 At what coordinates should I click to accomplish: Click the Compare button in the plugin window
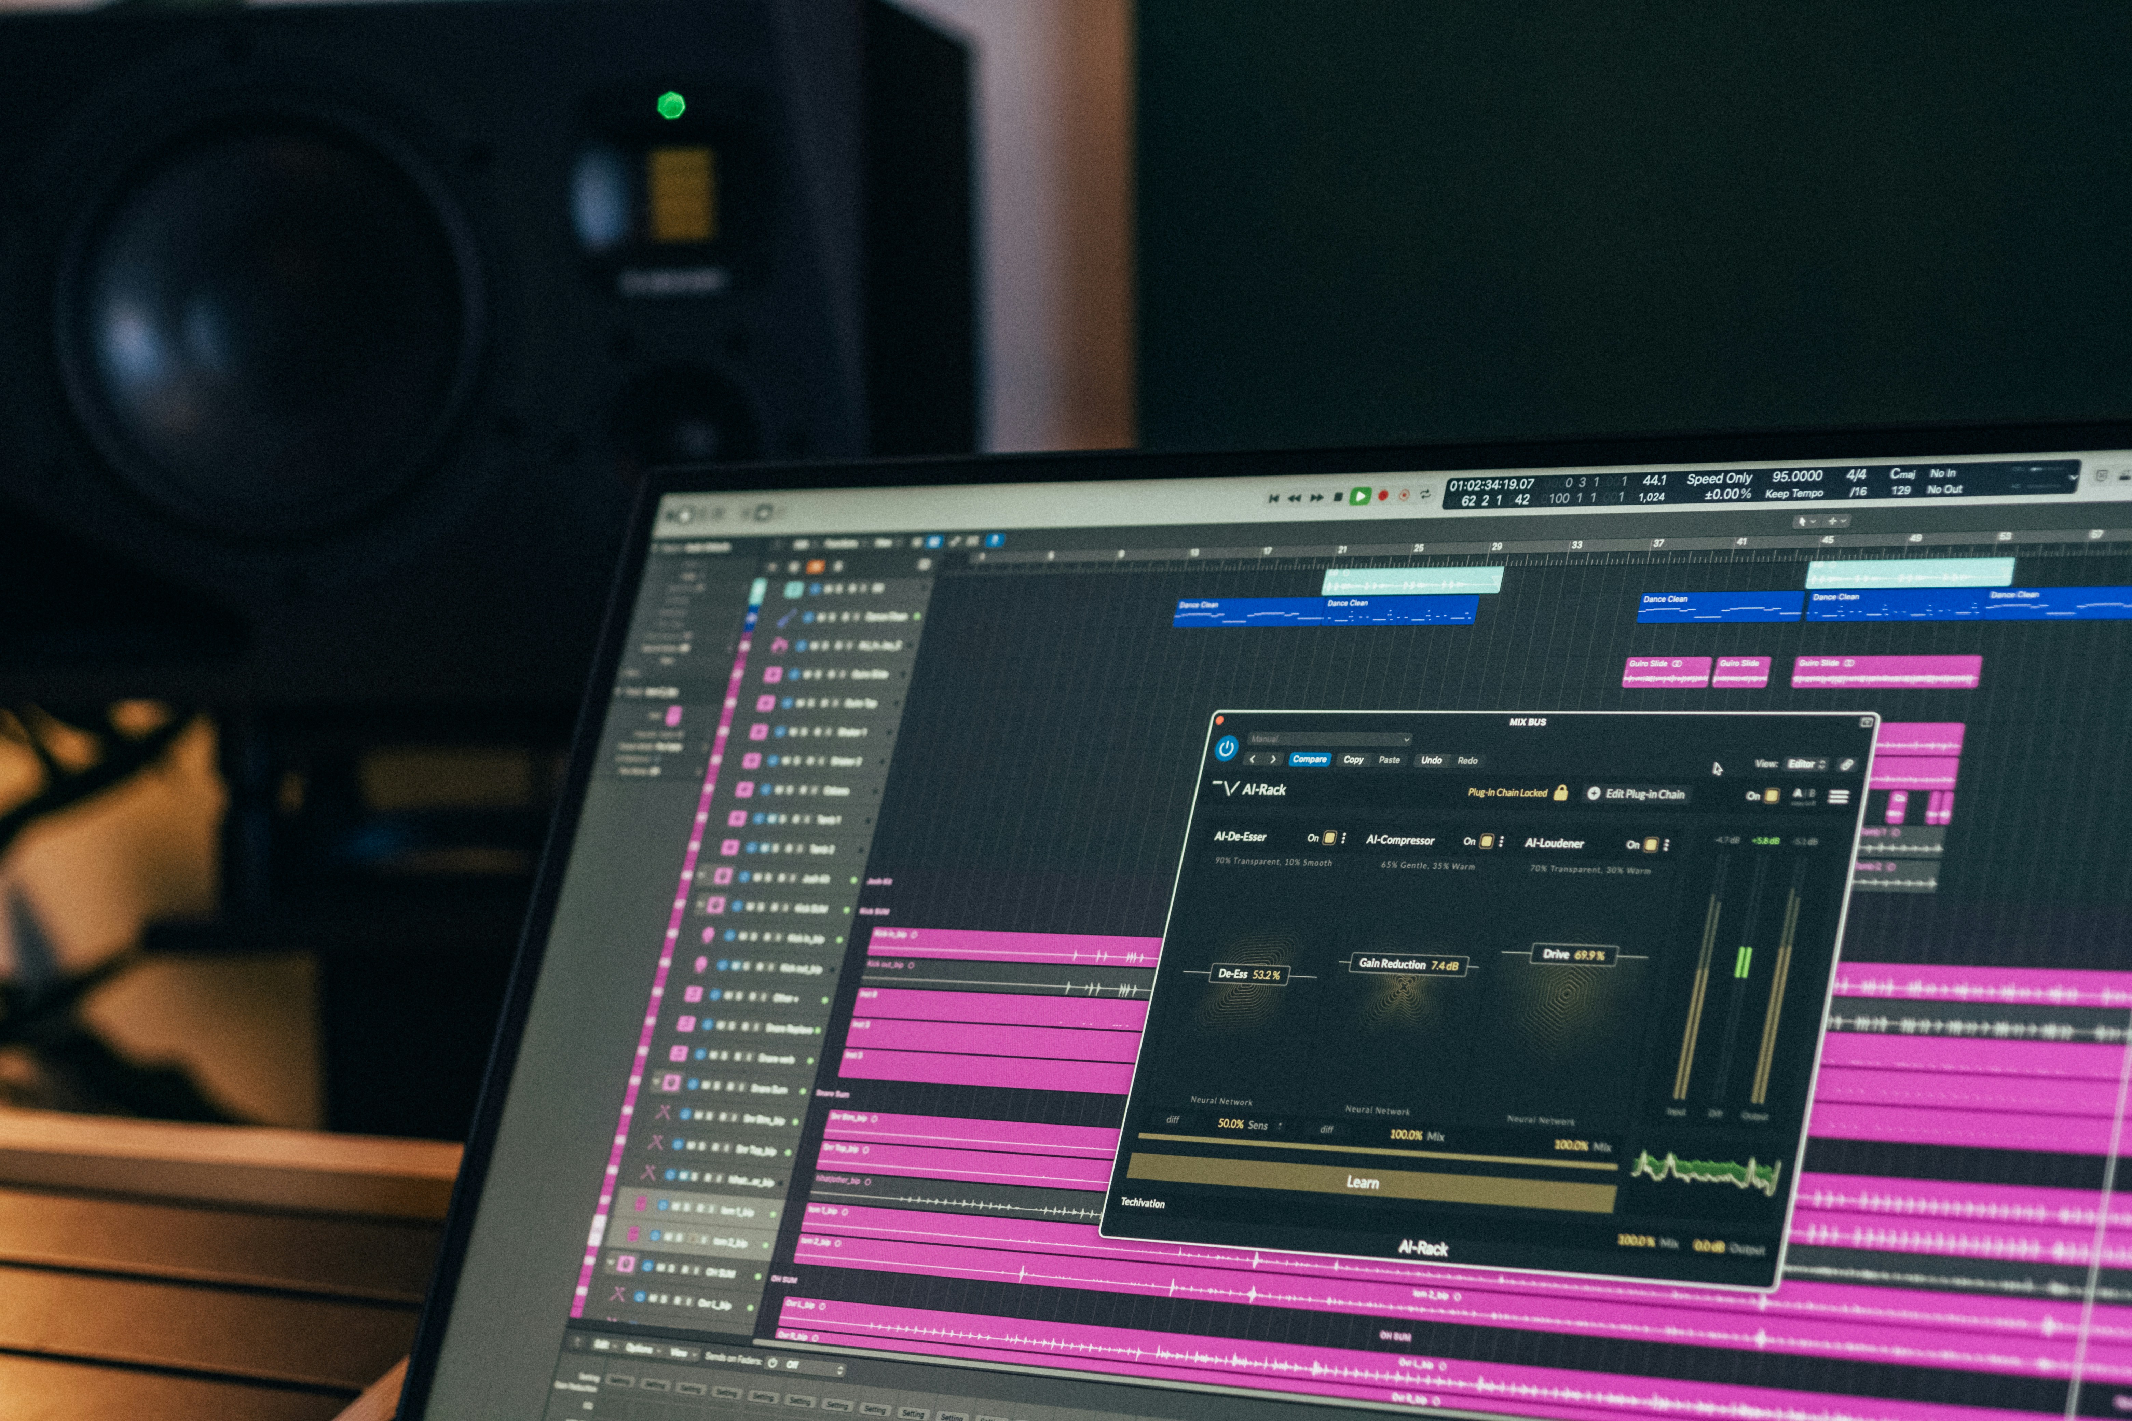(x=1310, y=759)
